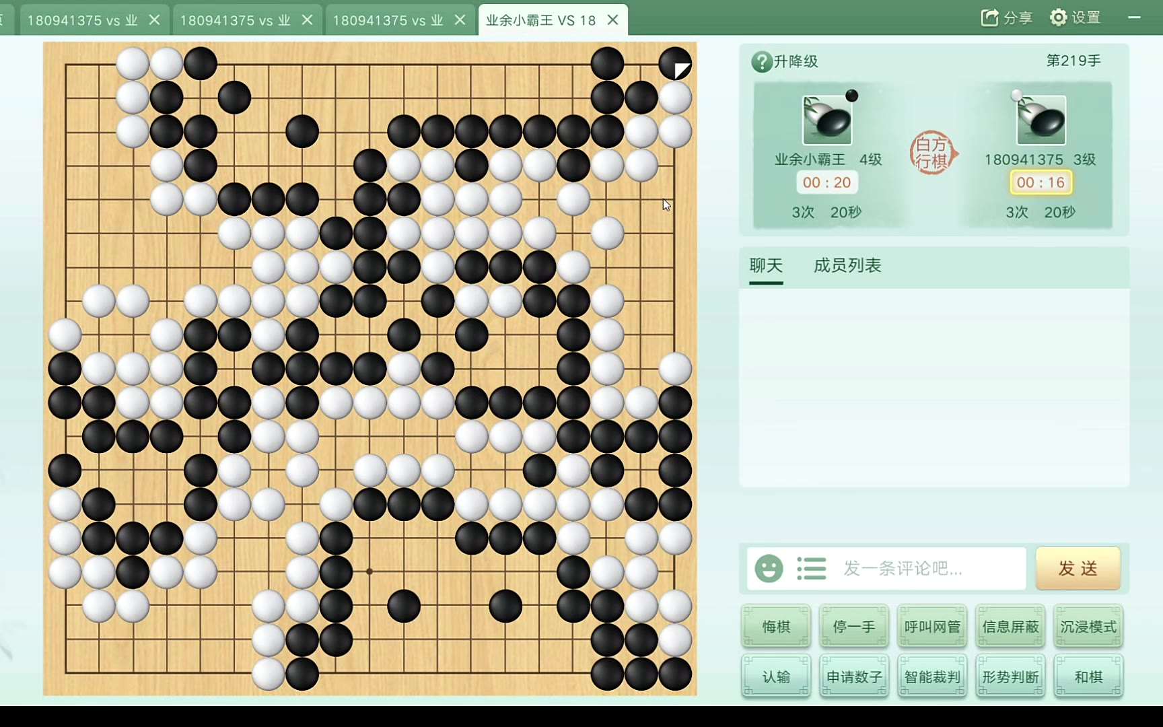
Task: Click the 发送 send button
Action: pos(1078,569)
